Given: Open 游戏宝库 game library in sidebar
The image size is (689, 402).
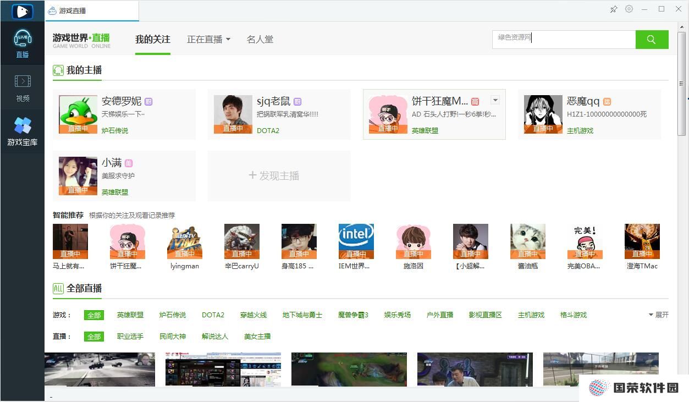Looking at the screenshot, I should pos(23,132).
